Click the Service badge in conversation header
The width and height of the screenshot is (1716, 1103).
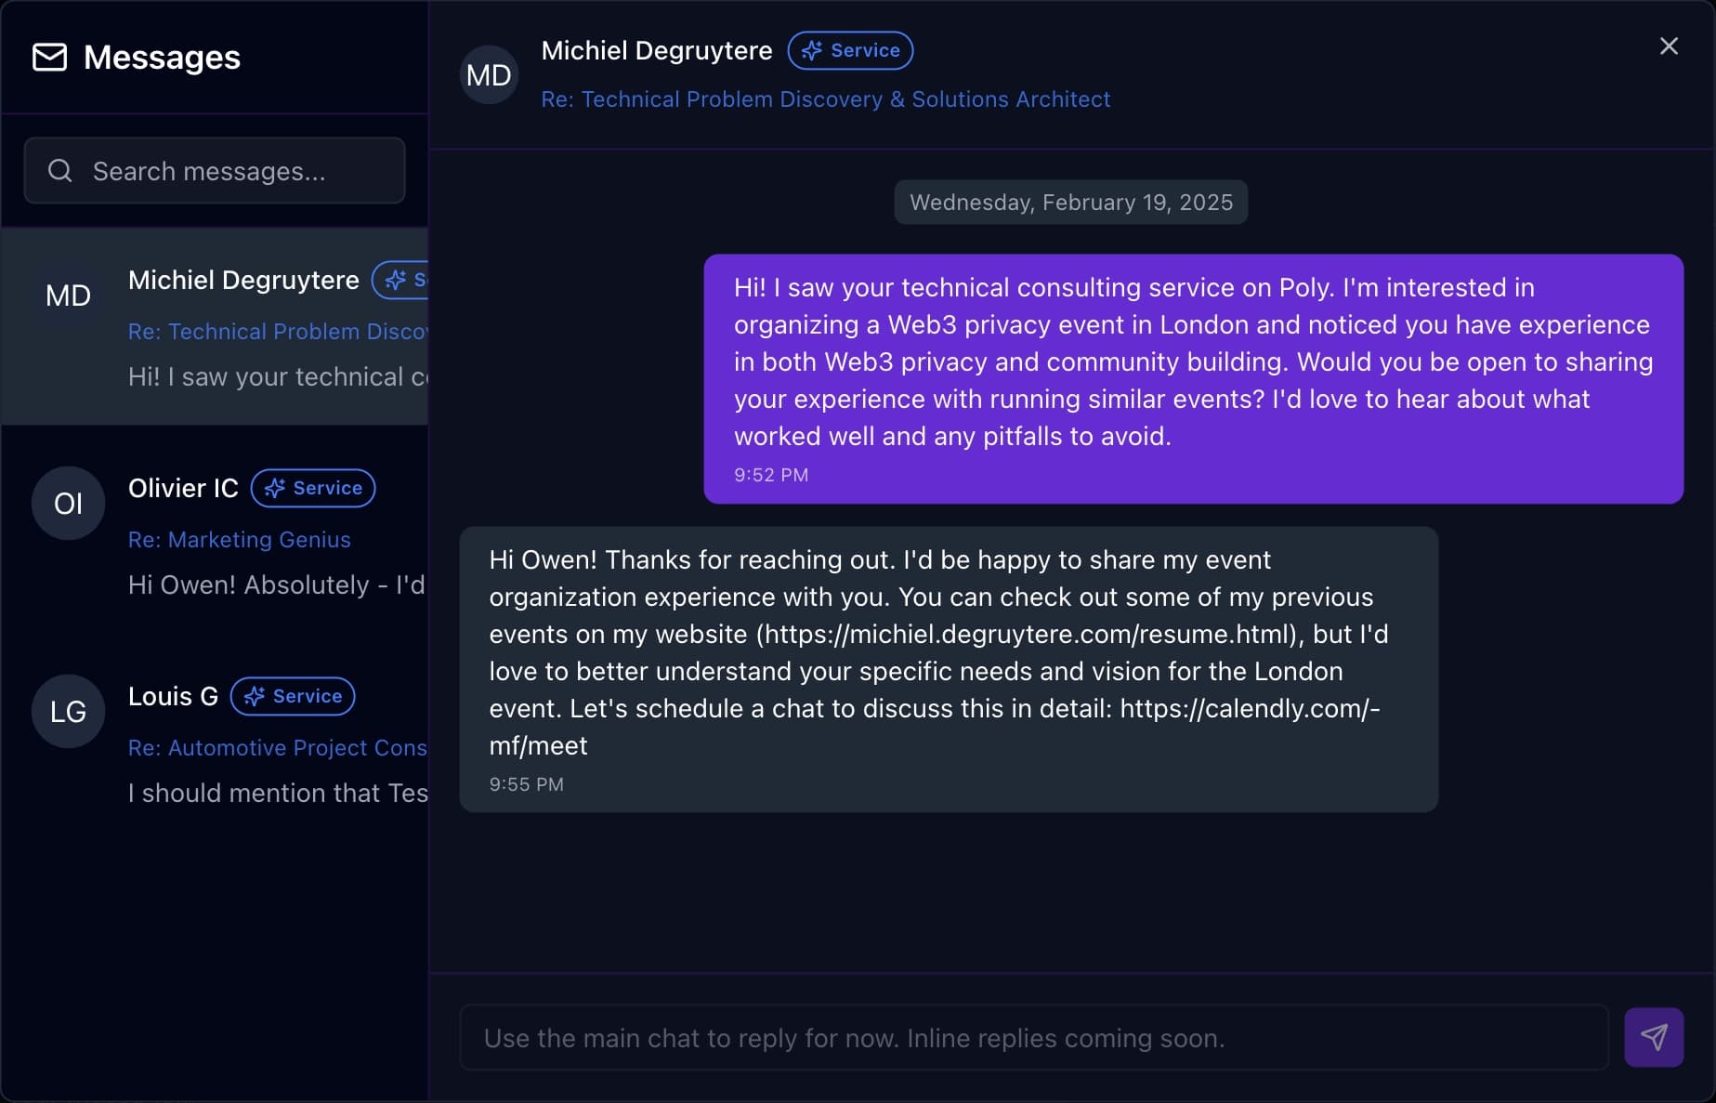point(850,50)
